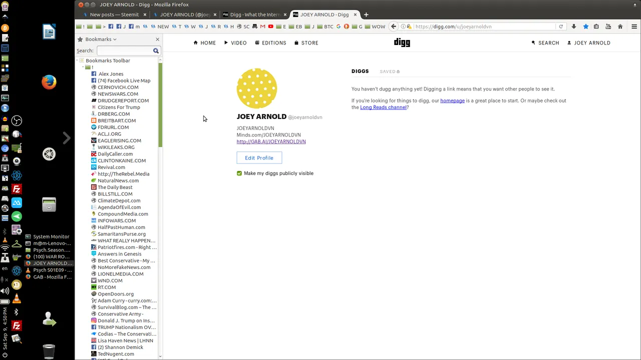Open the Firefox downloads arrow
The height and width of the screenshot is (360, 641).
coord(574,26)
